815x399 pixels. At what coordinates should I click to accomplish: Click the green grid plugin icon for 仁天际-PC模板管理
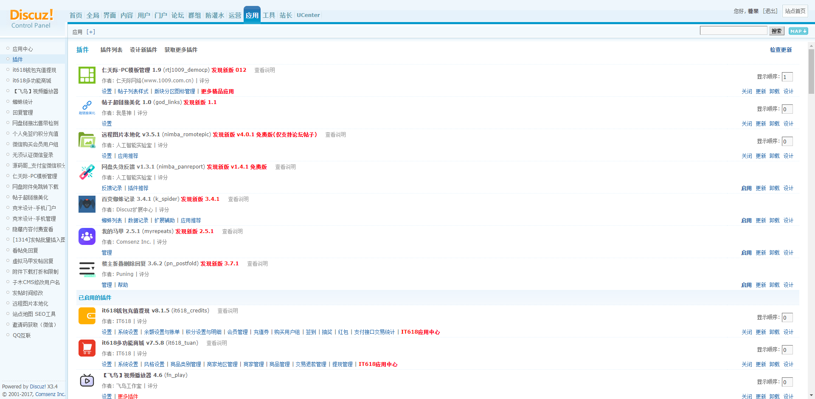[87, 75]
